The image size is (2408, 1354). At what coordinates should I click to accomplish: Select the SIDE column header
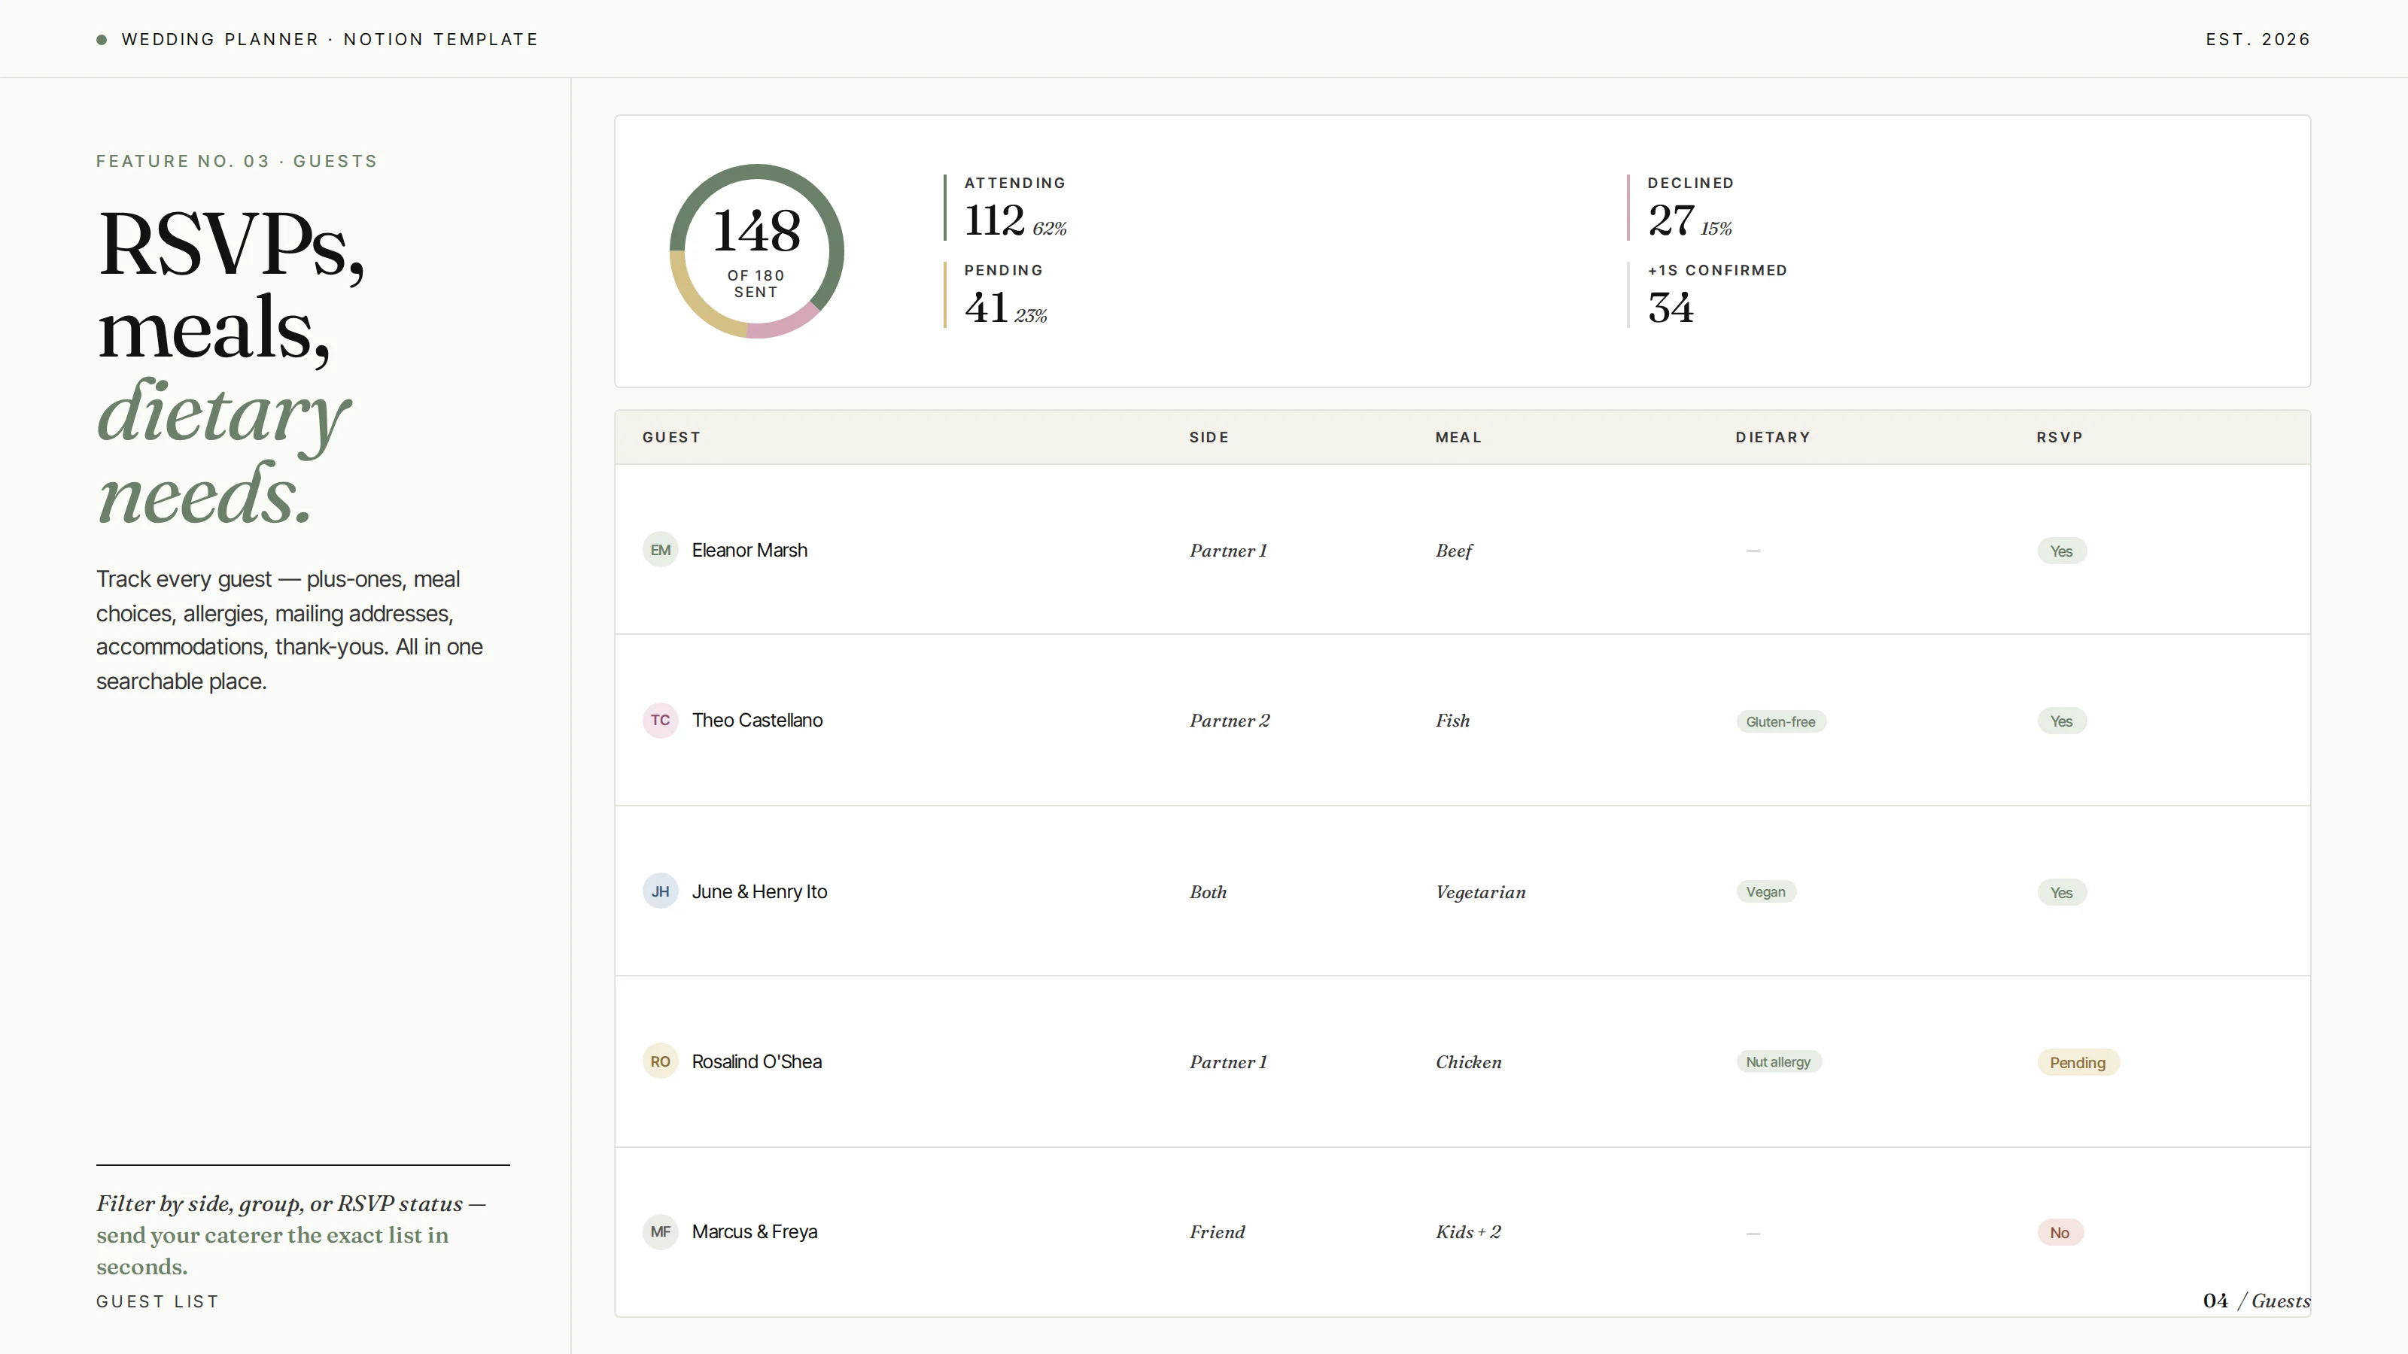pyautogui.click(x=1209, y=437)
